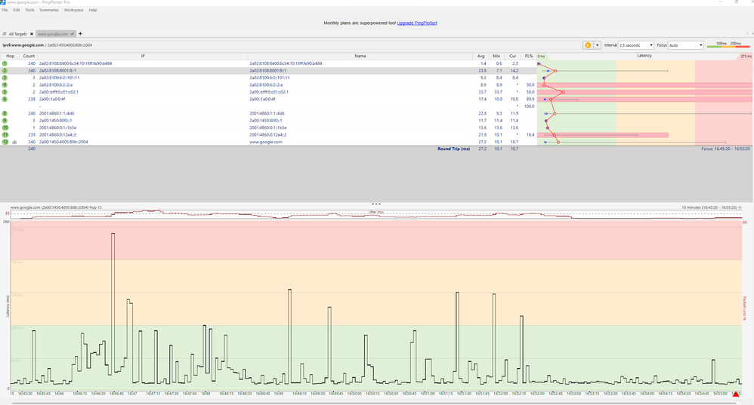This screenshot has height=405, width=754.
Task: Select hop 12 green circle icon
Action: point(5,142)
